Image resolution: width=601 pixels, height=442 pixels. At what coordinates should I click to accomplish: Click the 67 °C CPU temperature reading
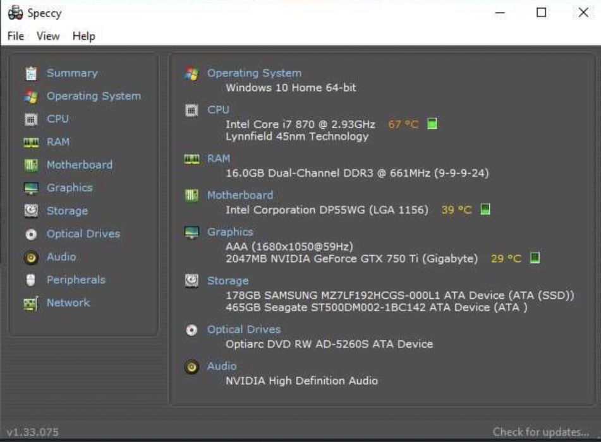pos(403,124)
